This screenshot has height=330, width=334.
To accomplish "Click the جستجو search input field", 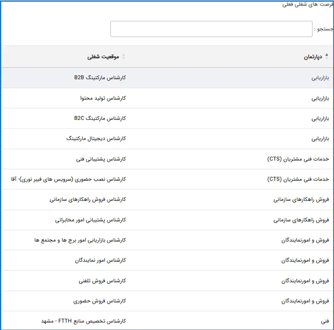I will [211, 29].
